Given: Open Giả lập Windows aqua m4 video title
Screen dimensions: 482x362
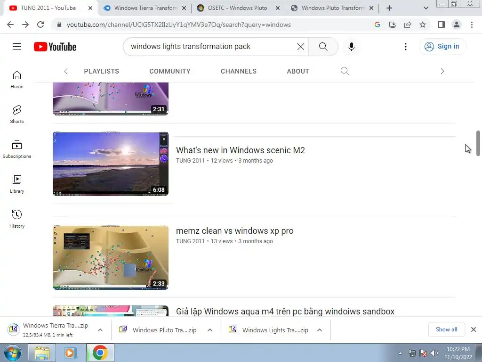Looking at the screenshot, I should click(x=285, y=312).
